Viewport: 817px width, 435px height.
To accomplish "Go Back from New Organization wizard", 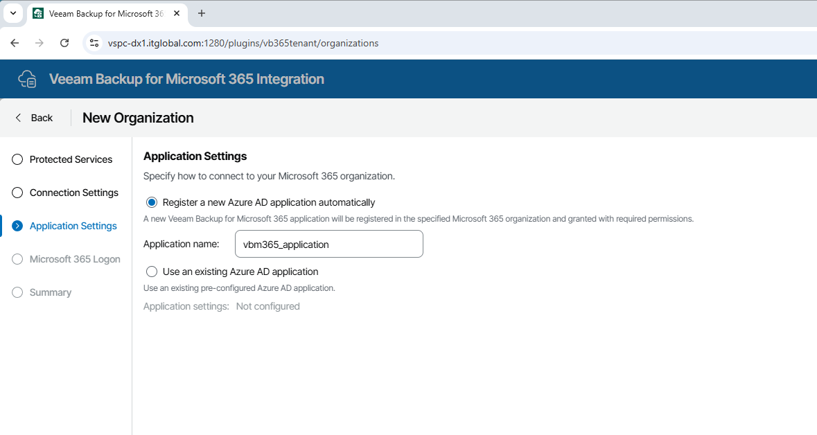I will [34, 118].
